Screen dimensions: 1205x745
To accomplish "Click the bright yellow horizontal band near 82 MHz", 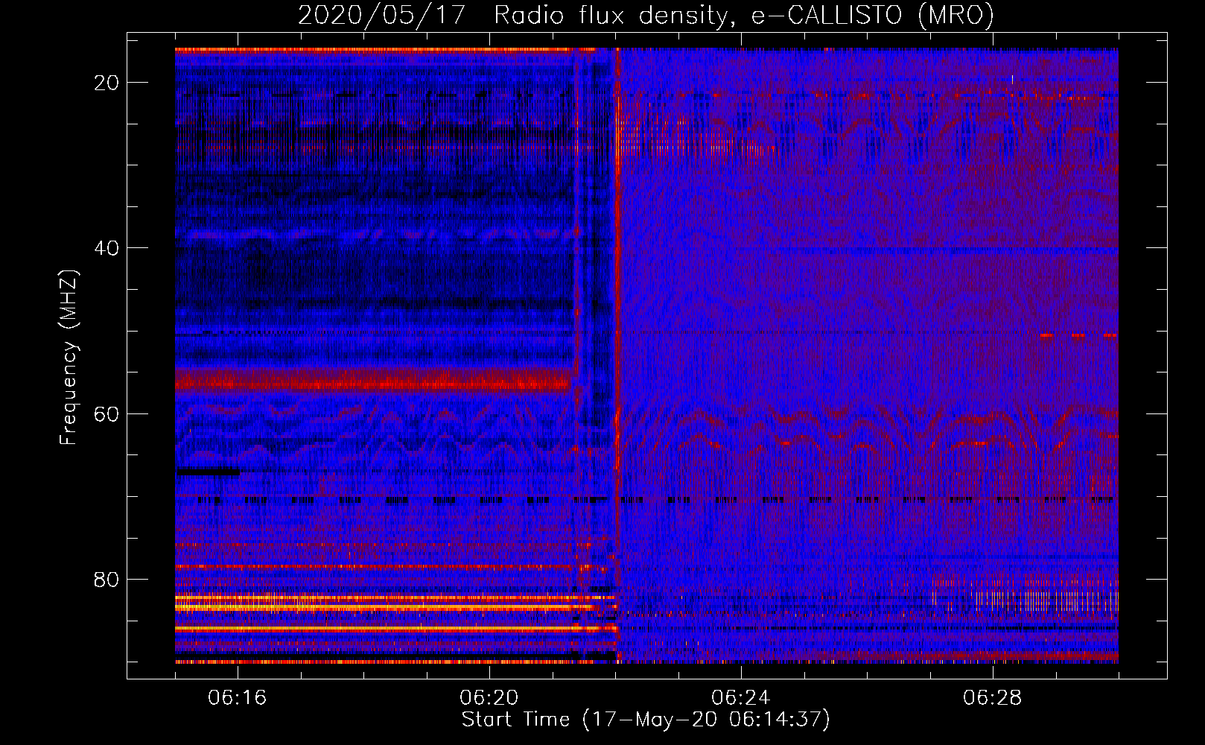I will point(395,597).
